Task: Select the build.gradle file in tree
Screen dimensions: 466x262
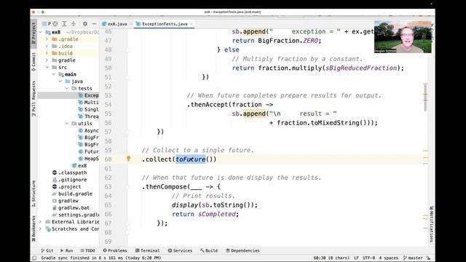Action: point(75,194)
